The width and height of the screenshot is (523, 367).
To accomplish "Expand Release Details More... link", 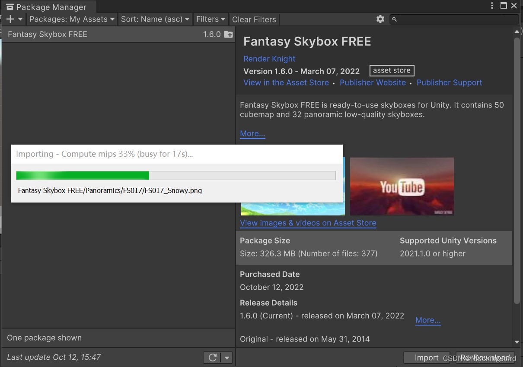I will [x=428, y=320].
